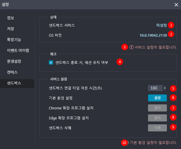
Task: Click Chrome 확장 프로그램 설치 button
Action: pos(157,108)
